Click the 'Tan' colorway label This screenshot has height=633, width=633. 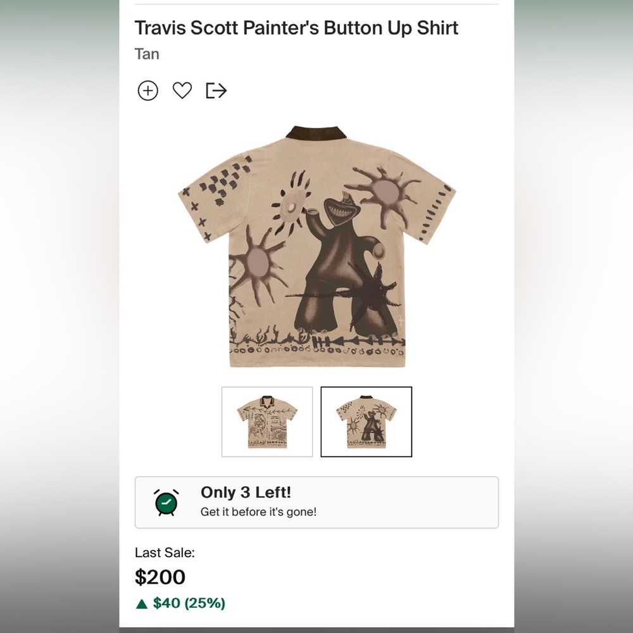pyautogui.click(x=146, y=54)
